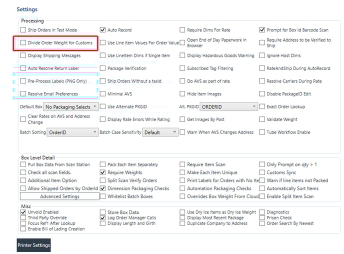Click the Advanced Settings button
This screenshot has width=344, height=254.
click(x=59, y=196)
